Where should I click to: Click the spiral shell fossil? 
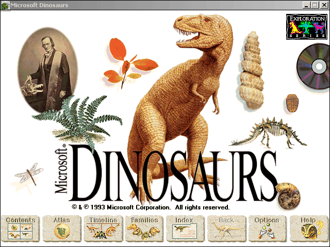tap(251, 70)
